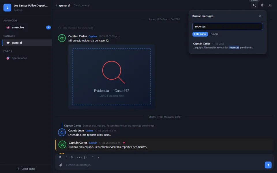This screenshot has height=173, width=277.
Task: Select the general channel in the sidebar
Action: tap(27, 43)
